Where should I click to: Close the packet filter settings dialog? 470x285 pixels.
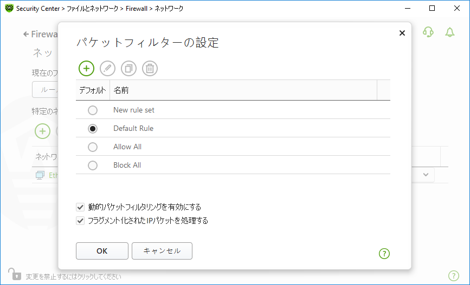pos(402,33)
